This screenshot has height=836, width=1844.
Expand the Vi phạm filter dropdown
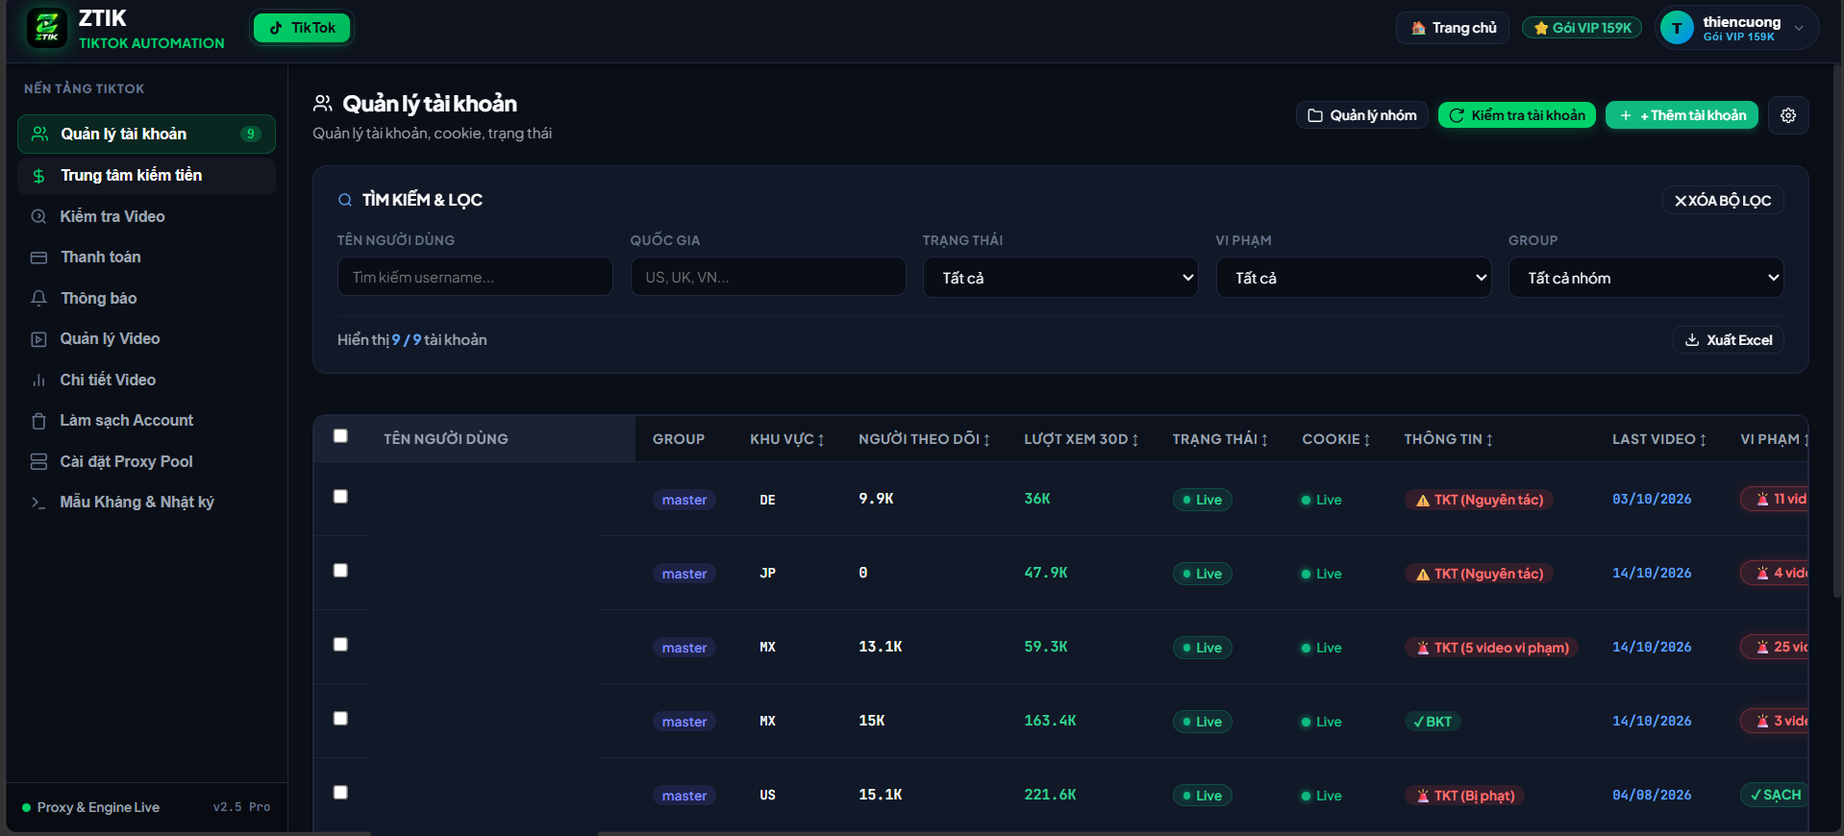[x=1354, y=278]
